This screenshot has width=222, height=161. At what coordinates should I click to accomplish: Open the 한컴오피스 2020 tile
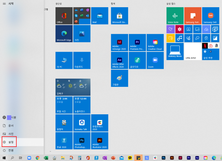pyautogui.click(x=100, y=123)
